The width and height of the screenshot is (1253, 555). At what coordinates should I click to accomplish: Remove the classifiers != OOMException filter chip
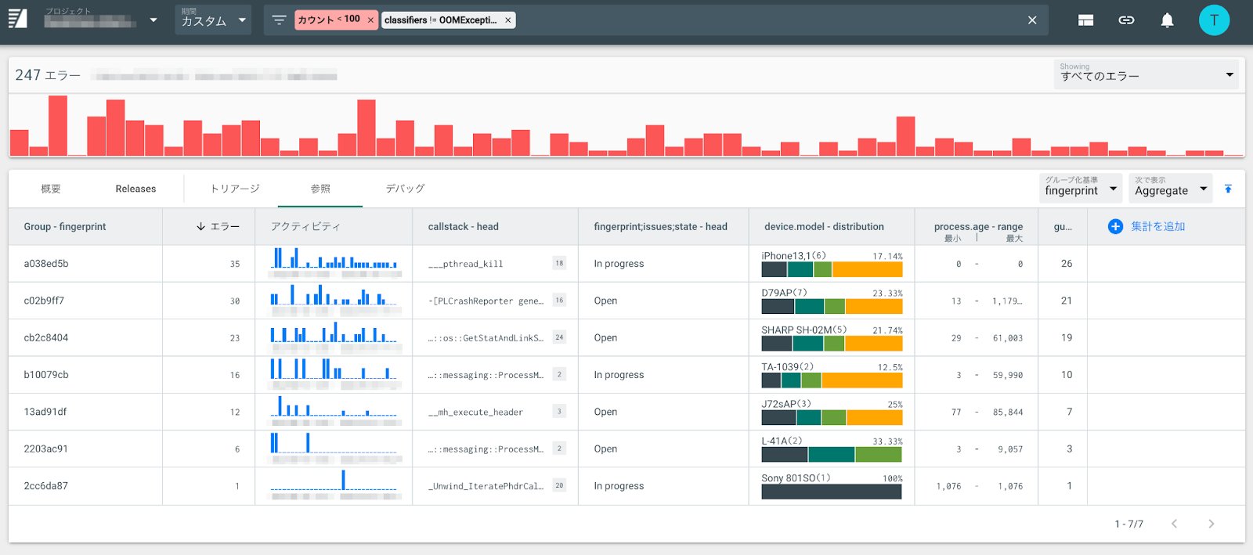pyautogui.click(x=507, y=20)
